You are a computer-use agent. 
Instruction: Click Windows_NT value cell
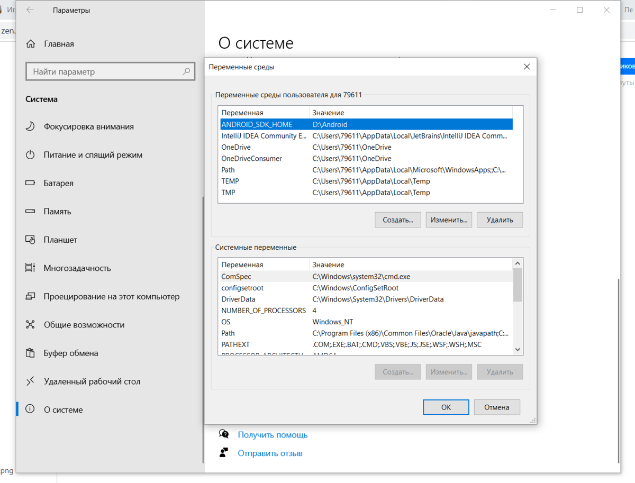(x=333, y=322)
